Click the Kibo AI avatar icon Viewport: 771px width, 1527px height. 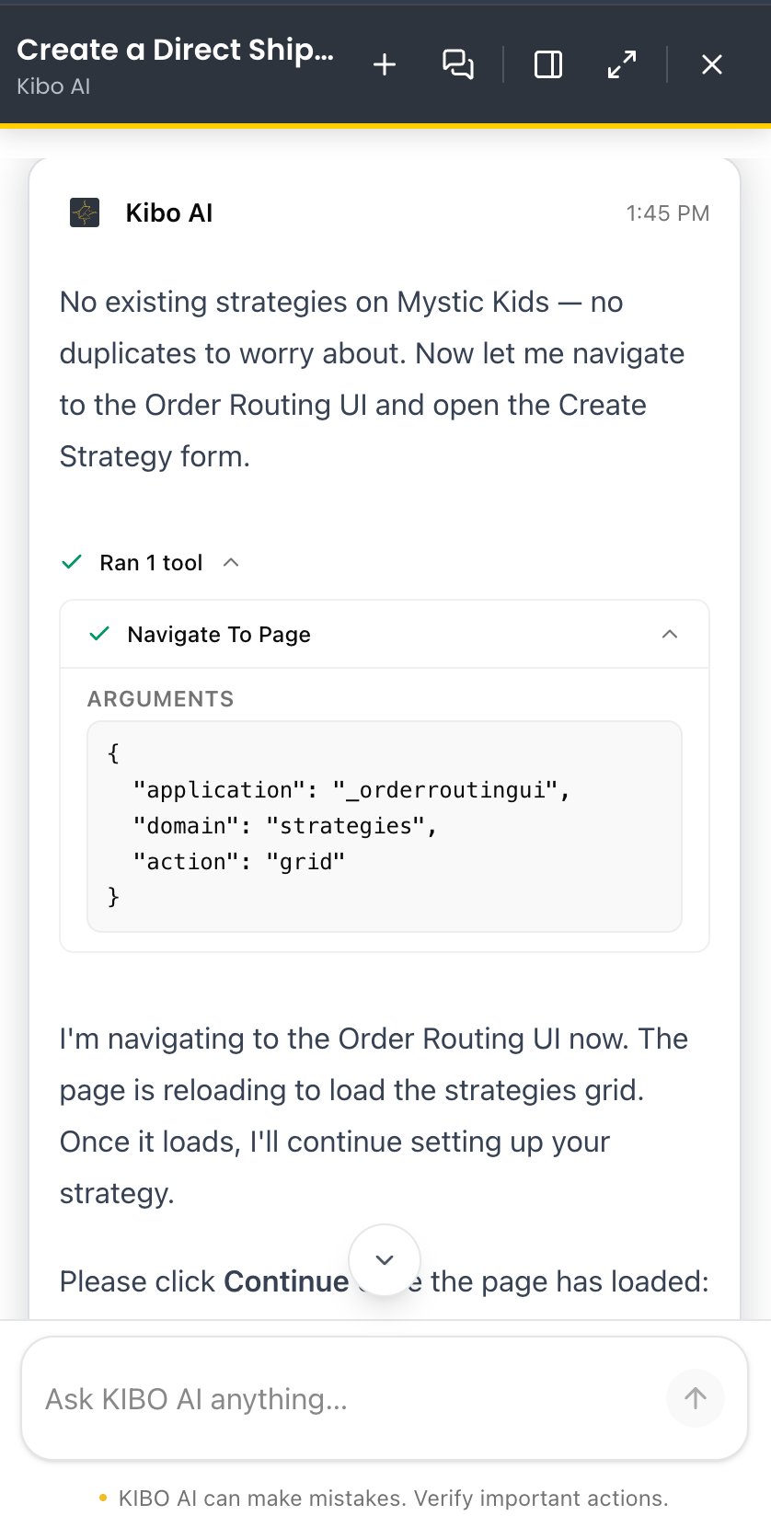coord(85,212)
